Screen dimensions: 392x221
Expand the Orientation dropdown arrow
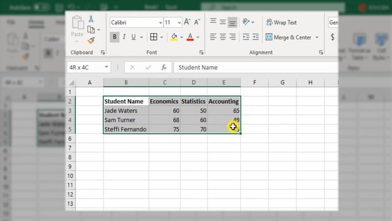tap(253, 22)
